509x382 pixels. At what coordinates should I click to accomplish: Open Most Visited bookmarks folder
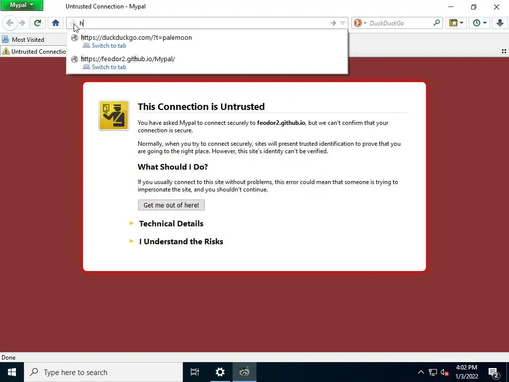23,40
